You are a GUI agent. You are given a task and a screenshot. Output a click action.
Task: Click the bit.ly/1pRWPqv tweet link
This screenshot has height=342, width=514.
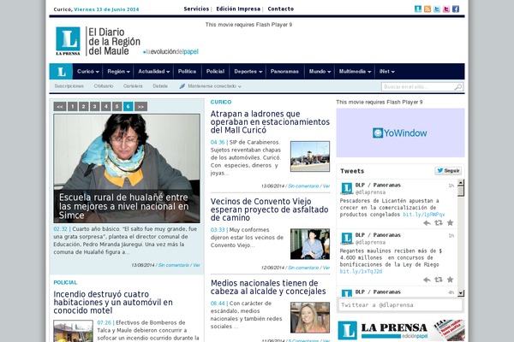tap(423, 215)
